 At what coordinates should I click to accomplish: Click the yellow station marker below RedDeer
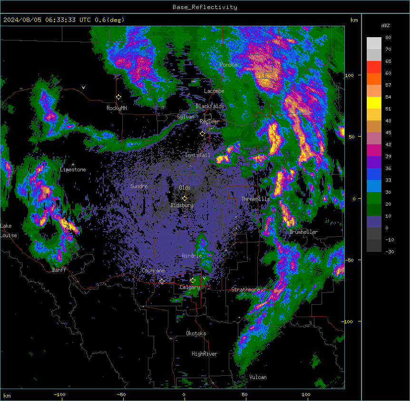[203, 134]
